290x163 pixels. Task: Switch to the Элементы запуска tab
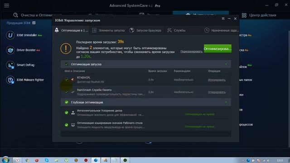tap(108, 30)
